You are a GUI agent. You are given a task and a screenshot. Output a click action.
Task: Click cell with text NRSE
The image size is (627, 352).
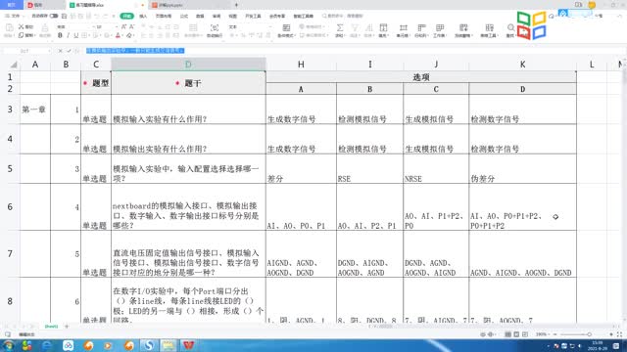(x=436, y=169)
